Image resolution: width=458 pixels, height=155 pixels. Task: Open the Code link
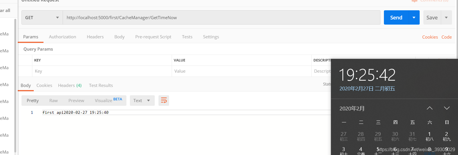pos(447,37)
